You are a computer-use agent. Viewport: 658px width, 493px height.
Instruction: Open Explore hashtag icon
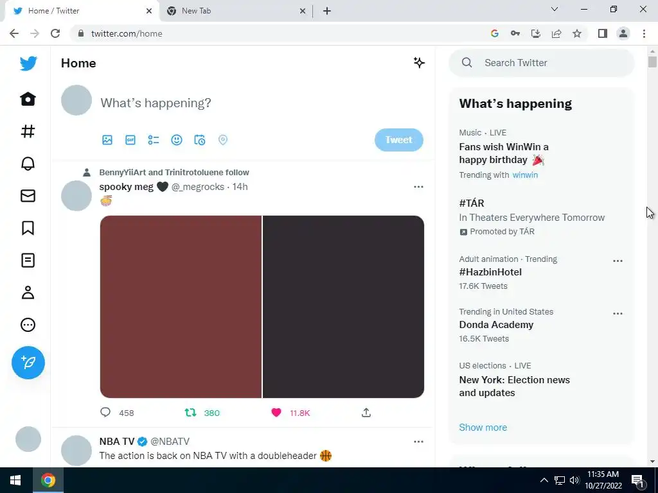[x=28, y=132]
